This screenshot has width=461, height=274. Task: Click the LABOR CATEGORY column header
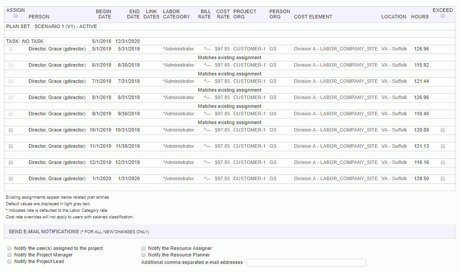click(x=177, y=14)
